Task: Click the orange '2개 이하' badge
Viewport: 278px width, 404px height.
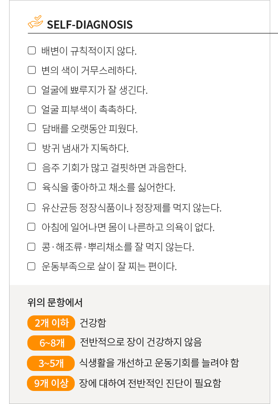Action: click(x=51, y=323)
